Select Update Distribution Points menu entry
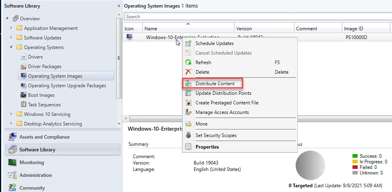This screenshot has height=192, width=392. click(x=223, y=93)
